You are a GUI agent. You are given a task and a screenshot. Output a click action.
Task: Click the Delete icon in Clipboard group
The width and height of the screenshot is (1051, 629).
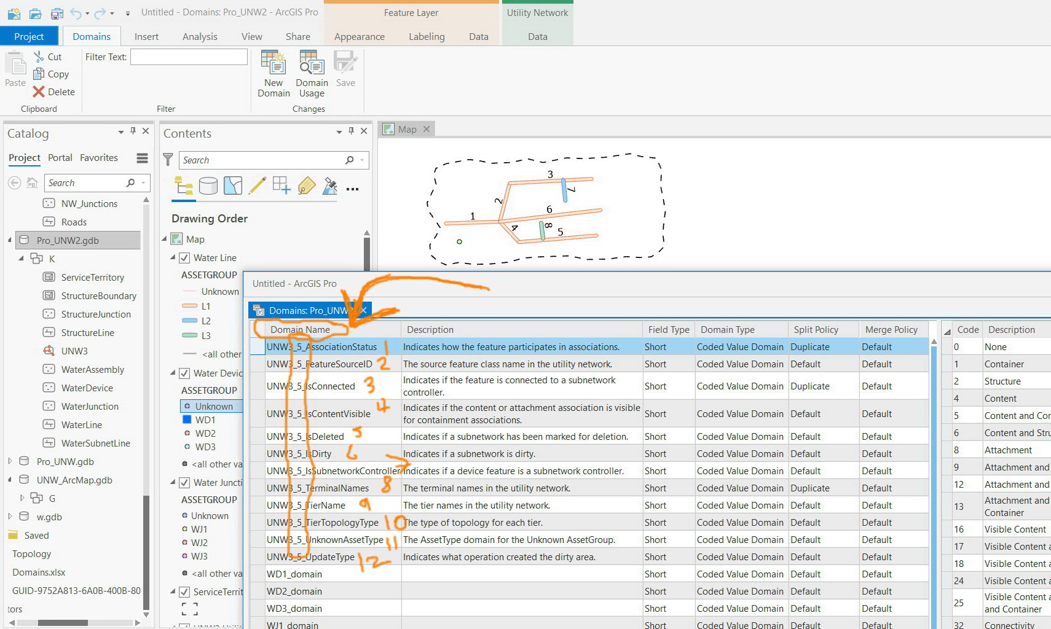click(39, 92)
